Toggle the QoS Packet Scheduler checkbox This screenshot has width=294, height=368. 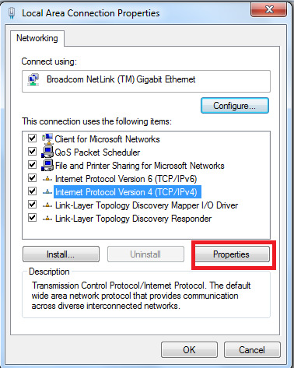coord(32,151)
